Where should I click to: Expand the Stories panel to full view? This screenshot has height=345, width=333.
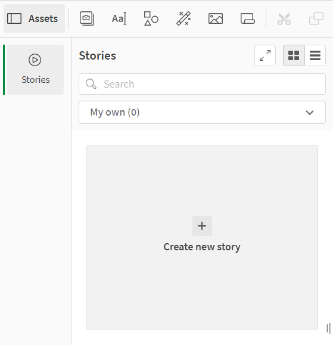[x=265, y=55]
